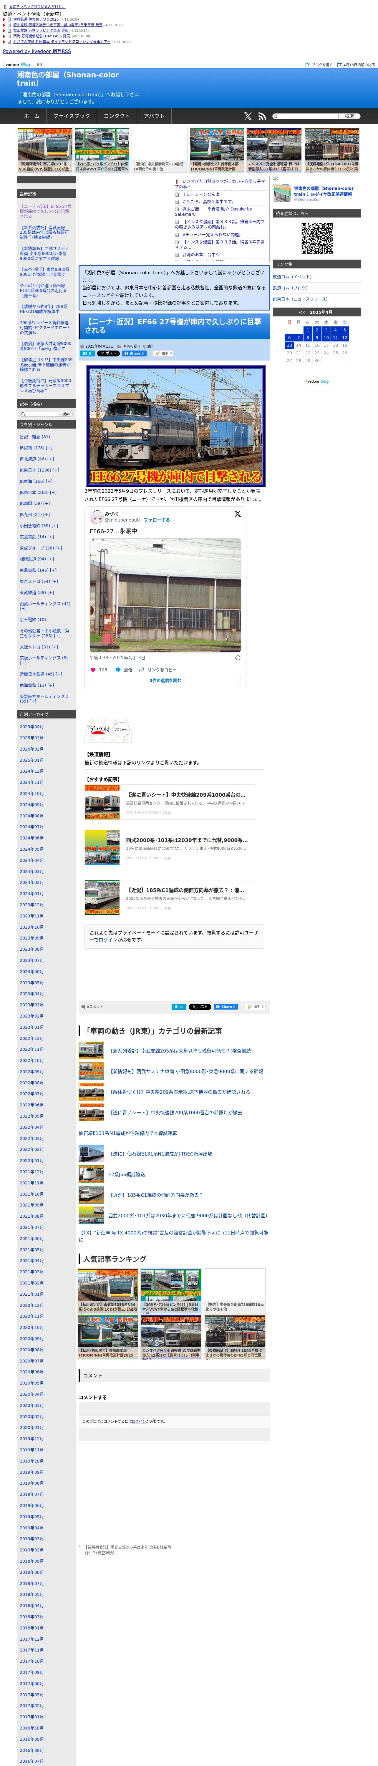Click the 湘南色の部屋（Shonan-color train） blog title
Screen dimensions: 378x1766
[x=68, y=79]
